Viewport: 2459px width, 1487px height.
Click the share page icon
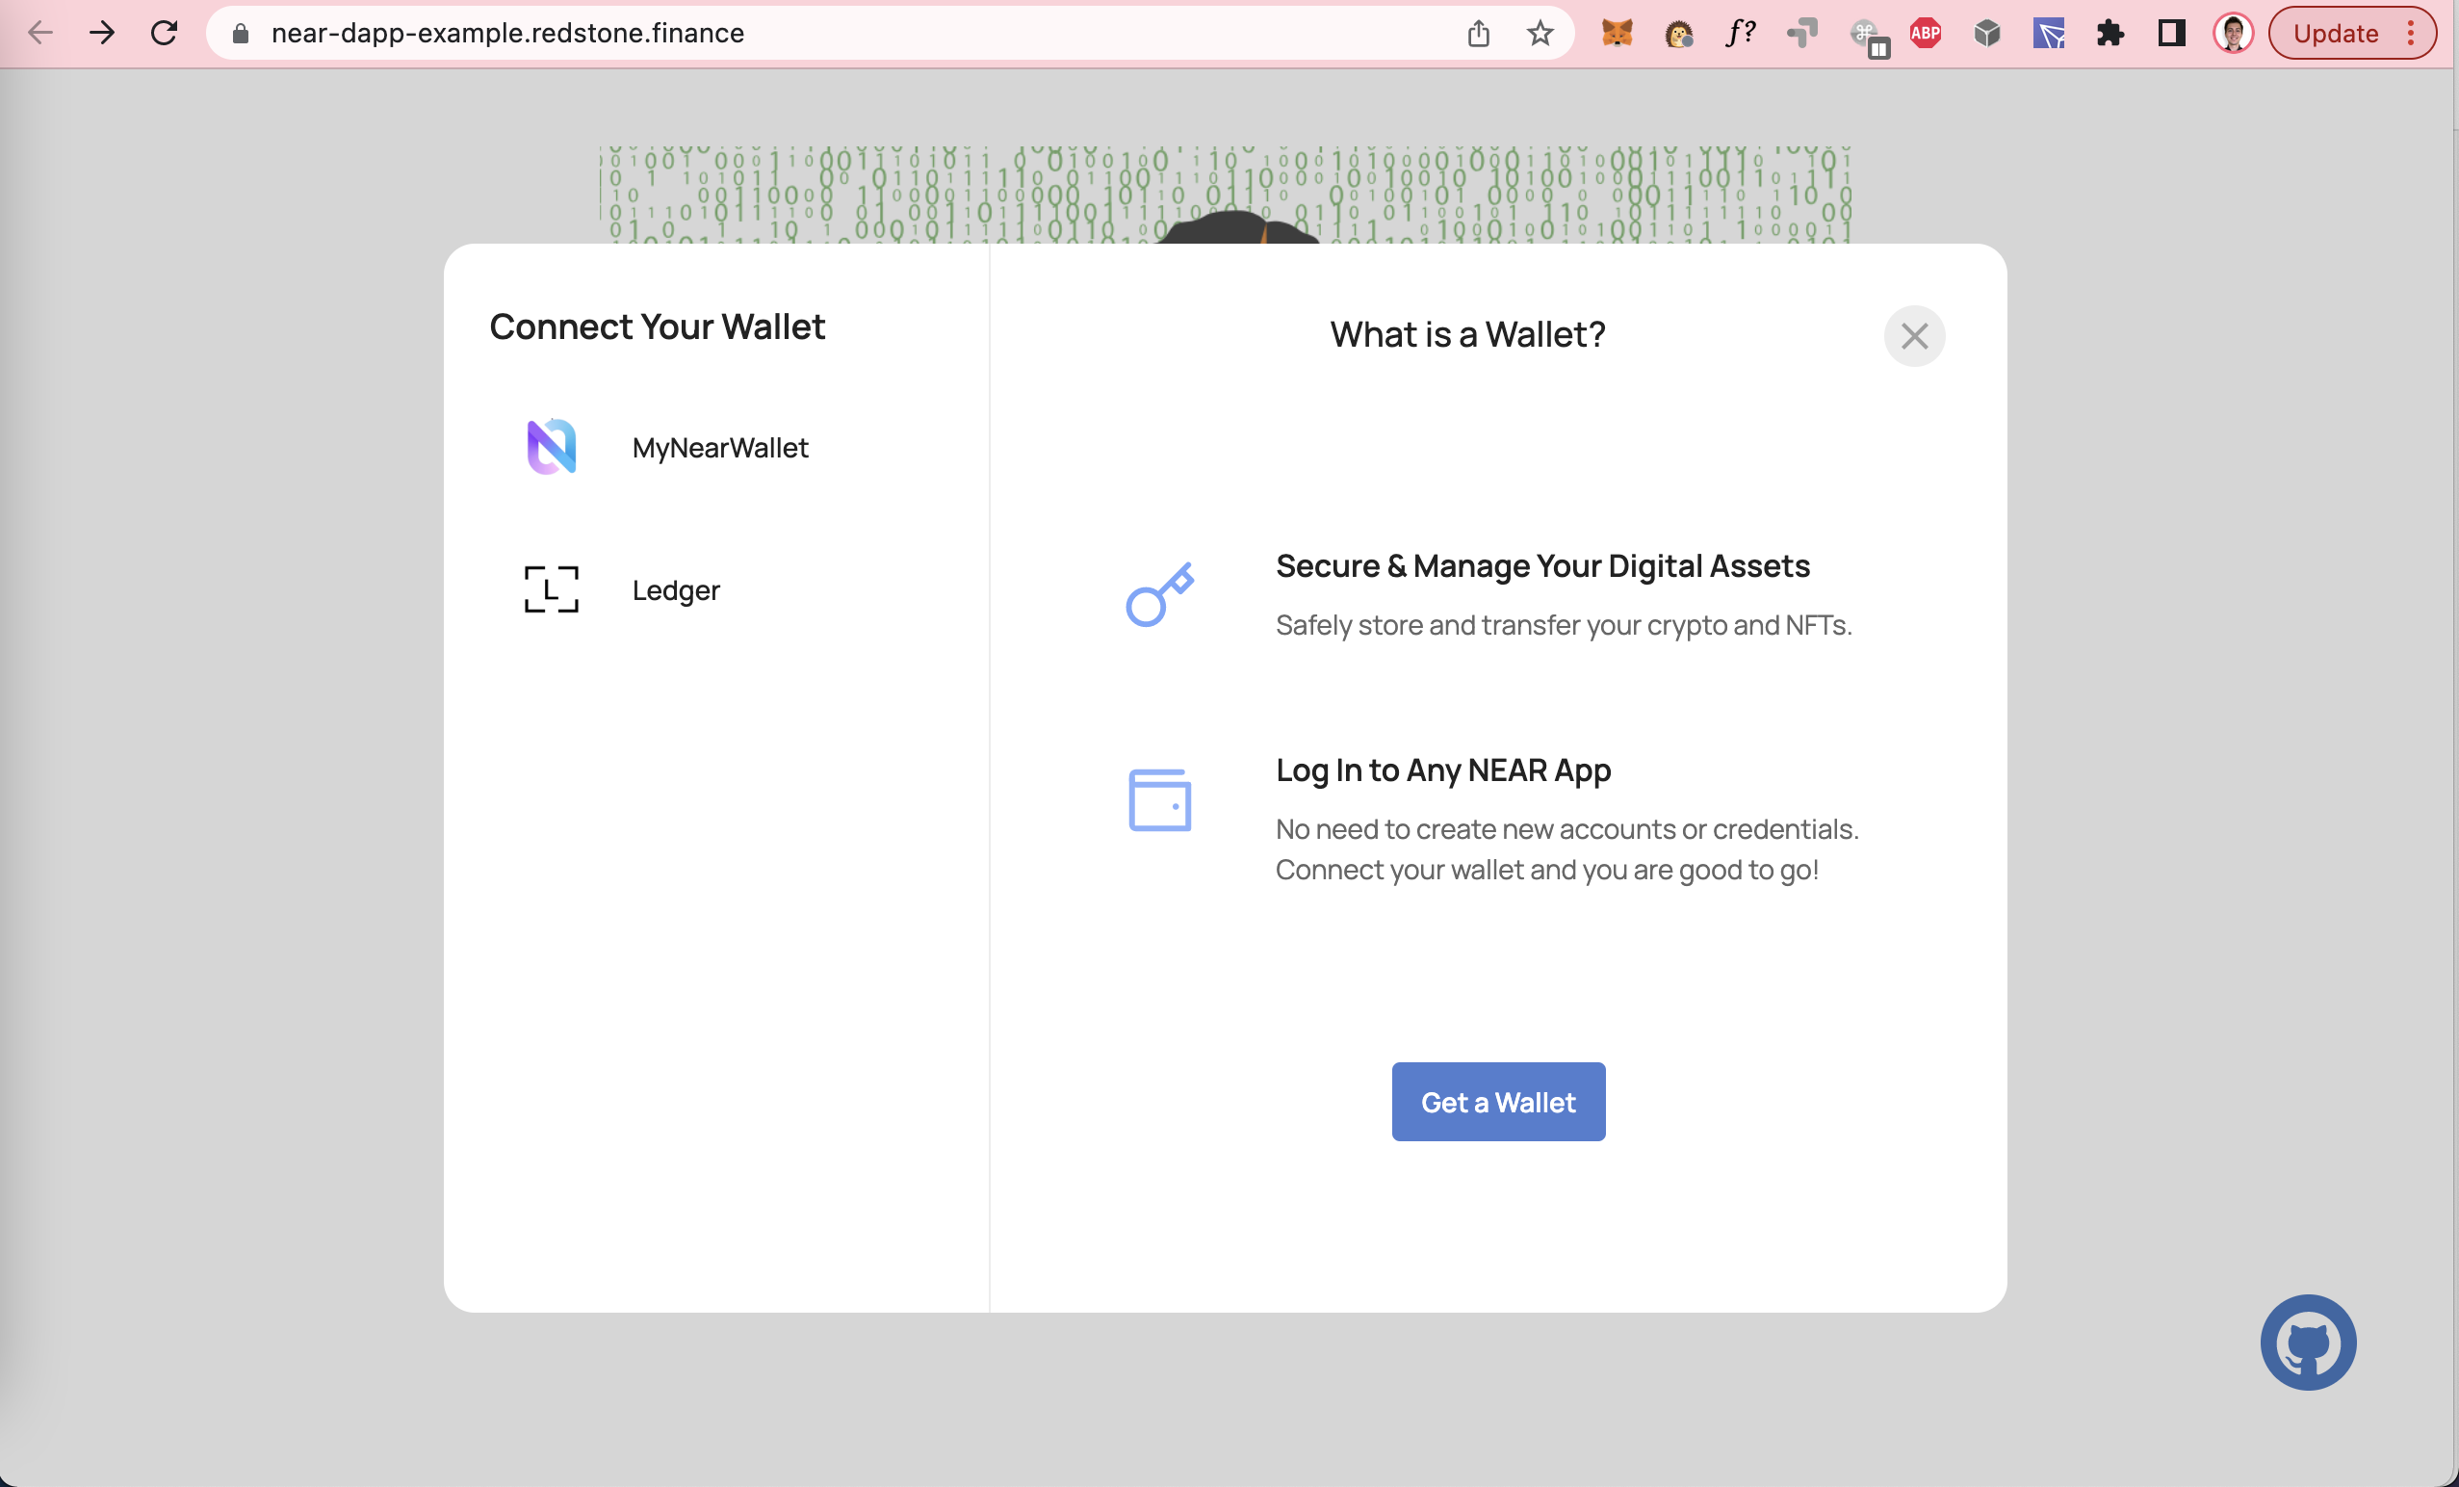[x=1478, y=34]
